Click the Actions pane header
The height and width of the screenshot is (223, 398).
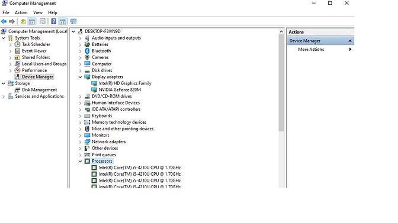point(320,32)
